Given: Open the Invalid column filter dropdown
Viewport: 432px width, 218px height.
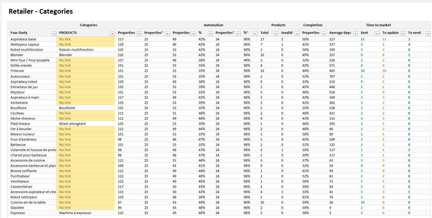Looking at the screenshot, I should point(297,34).
